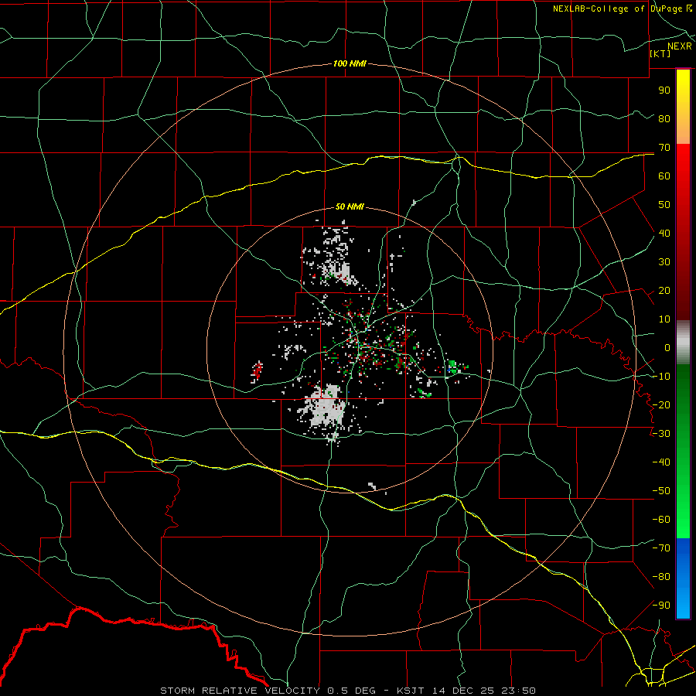Click the [KT] units label
This screenshot has width=696, height=696.
660,53
